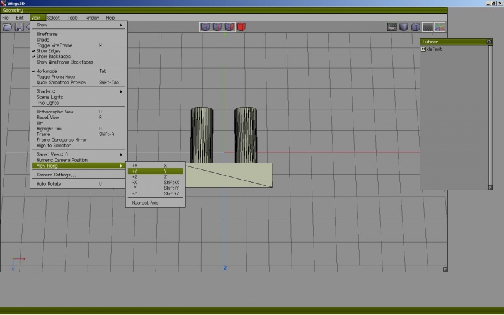
Task: Open the Tools menu
Action: 72,18
